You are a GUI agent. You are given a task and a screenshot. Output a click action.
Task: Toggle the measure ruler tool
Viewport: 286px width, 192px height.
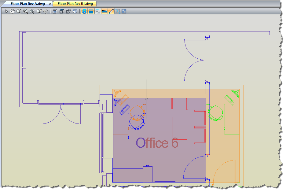[104, 11]
